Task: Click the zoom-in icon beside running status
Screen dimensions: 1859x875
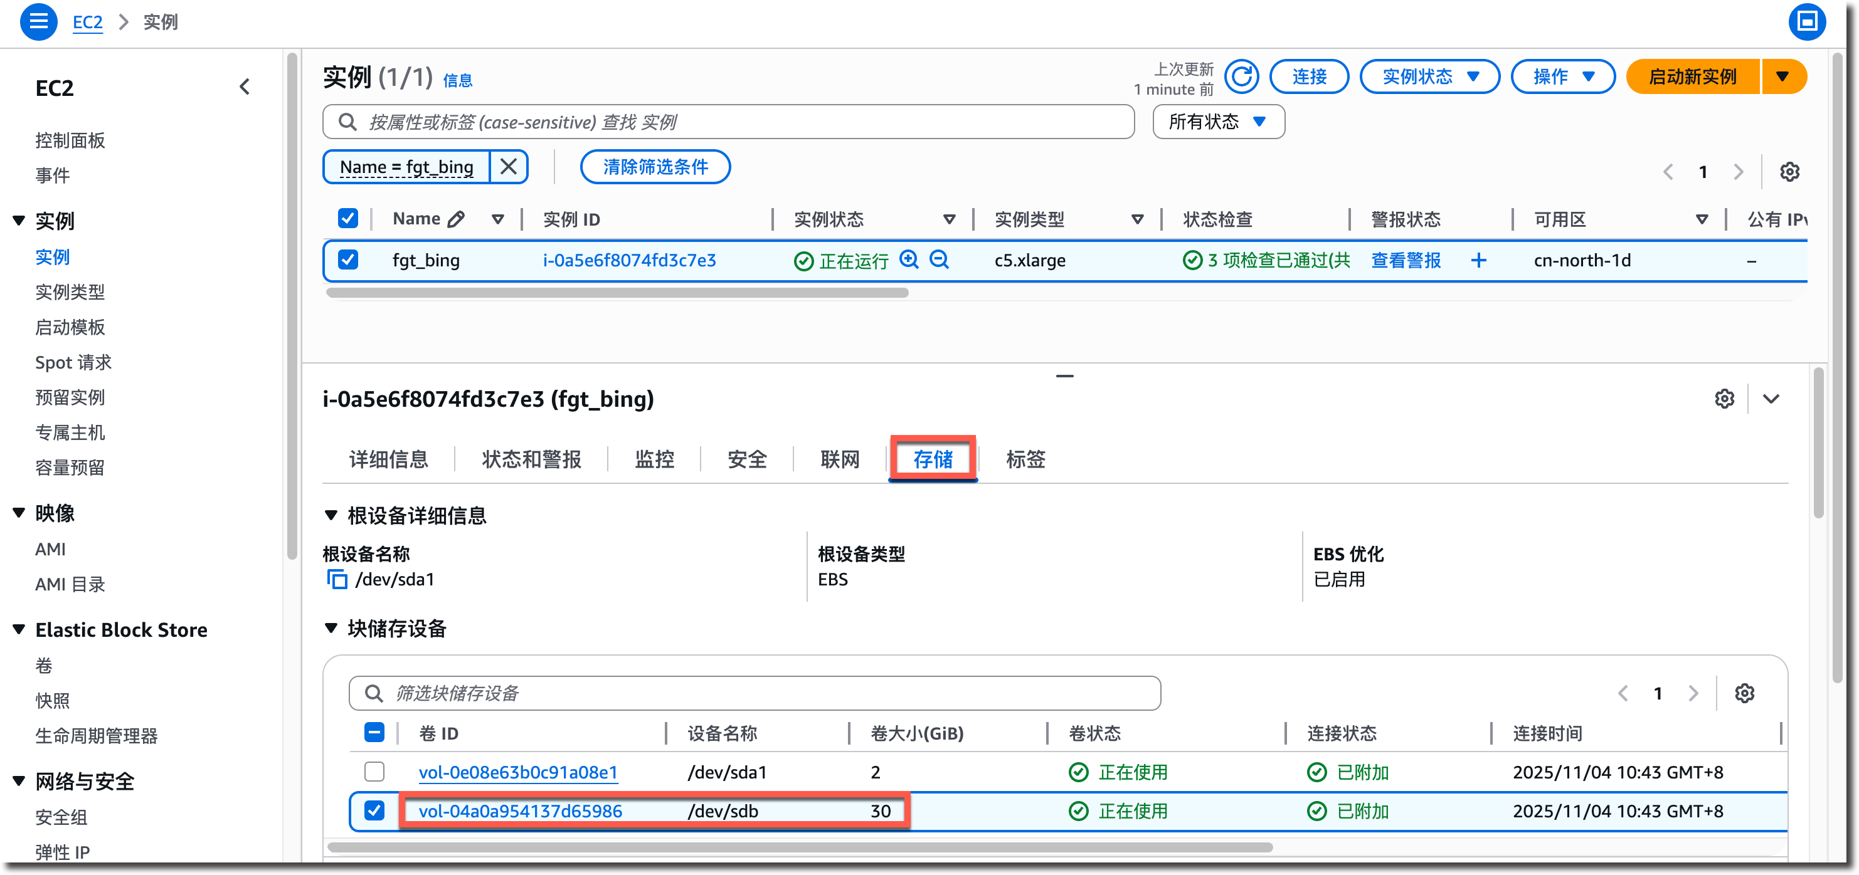Action: [x=909, y=259]
